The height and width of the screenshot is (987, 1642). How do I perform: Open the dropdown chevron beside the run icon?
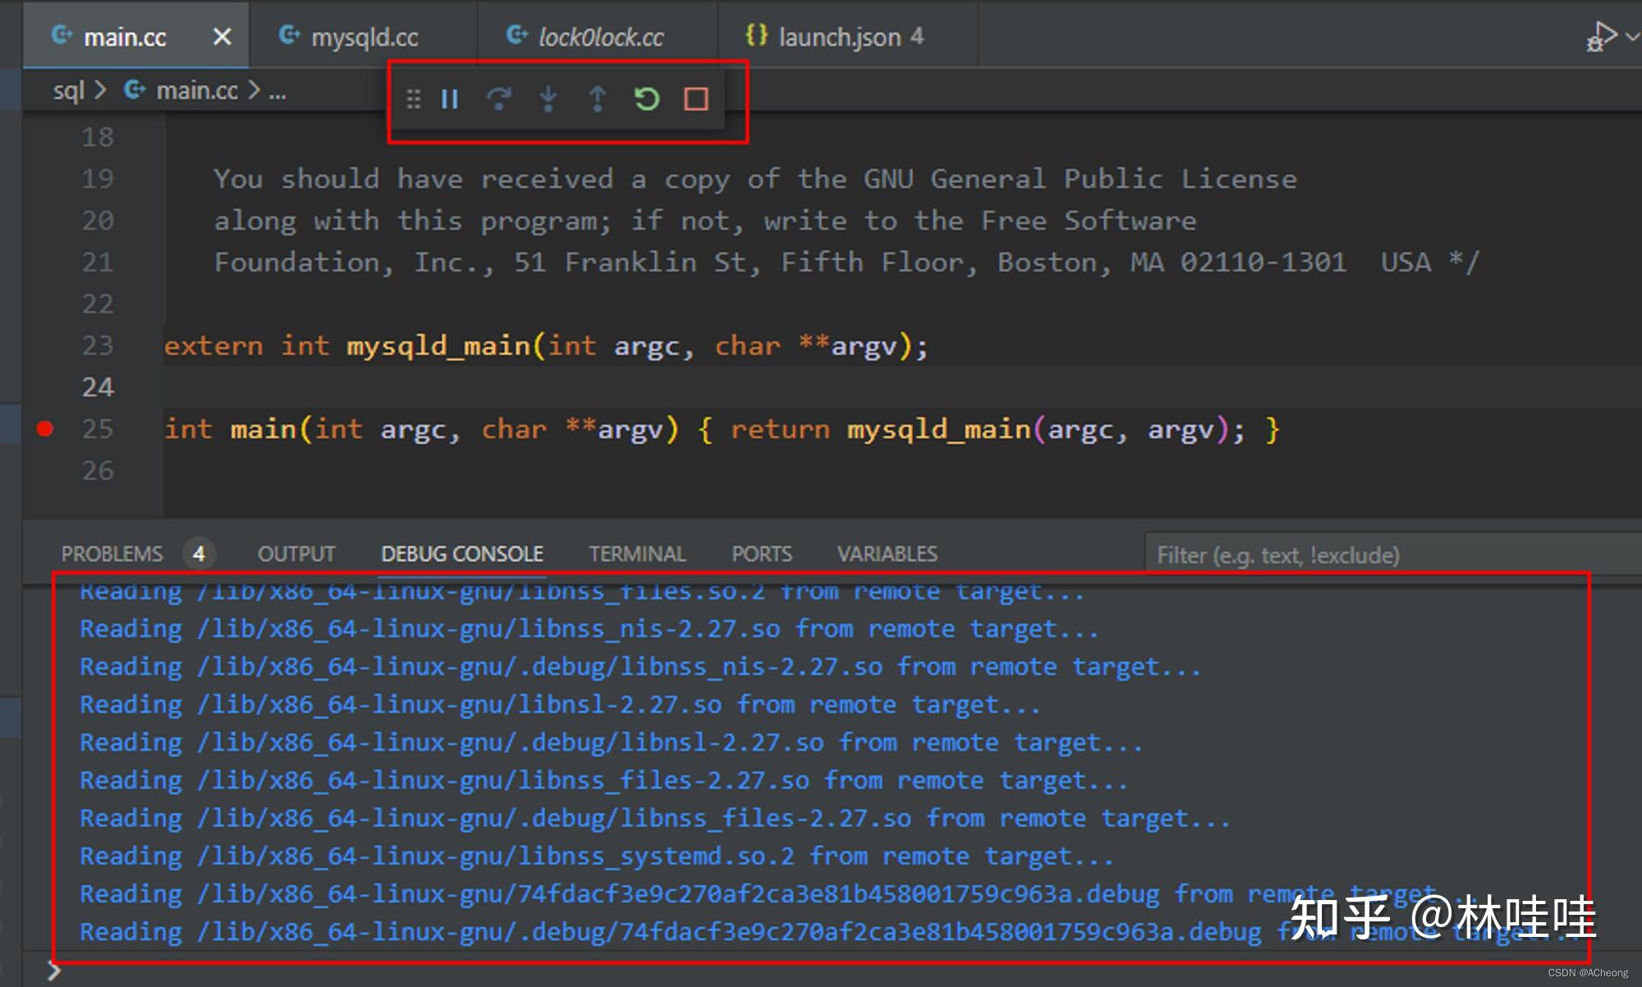(x=1631, y=35)
